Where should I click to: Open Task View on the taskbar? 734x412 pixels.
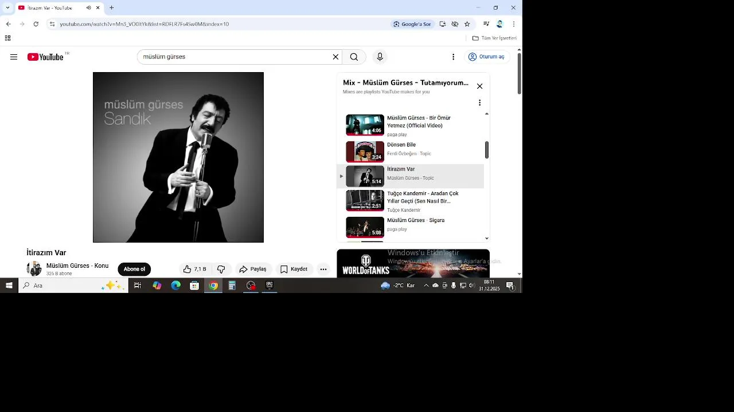click(138, 286)
